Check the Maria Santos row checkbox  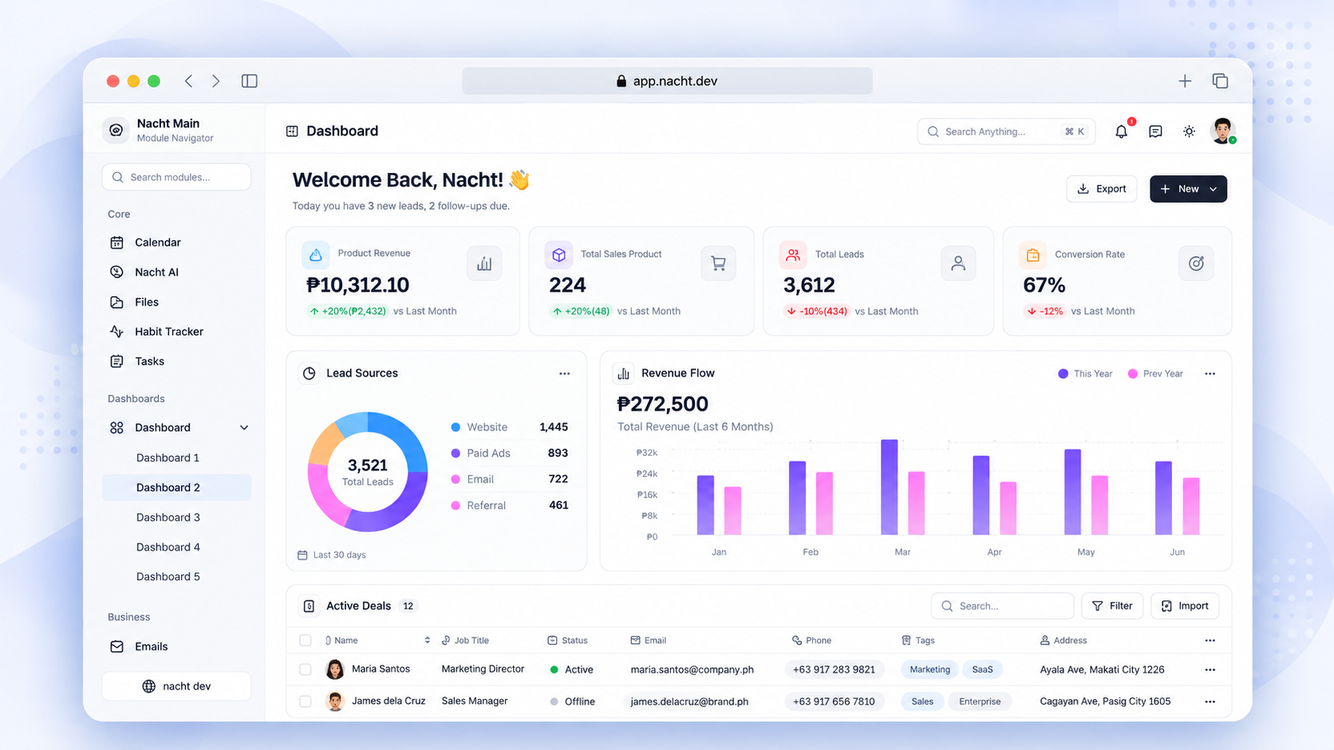pos(305,670)
